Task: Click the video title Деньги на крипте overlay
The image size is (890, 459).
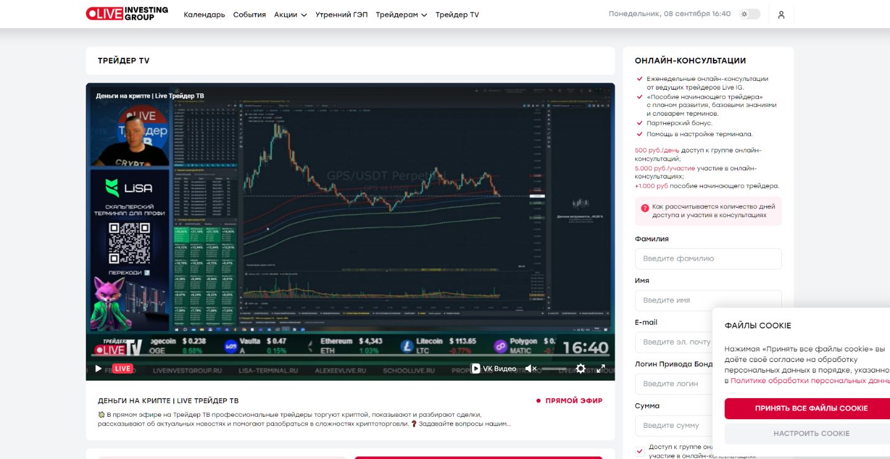Action: 150,96
